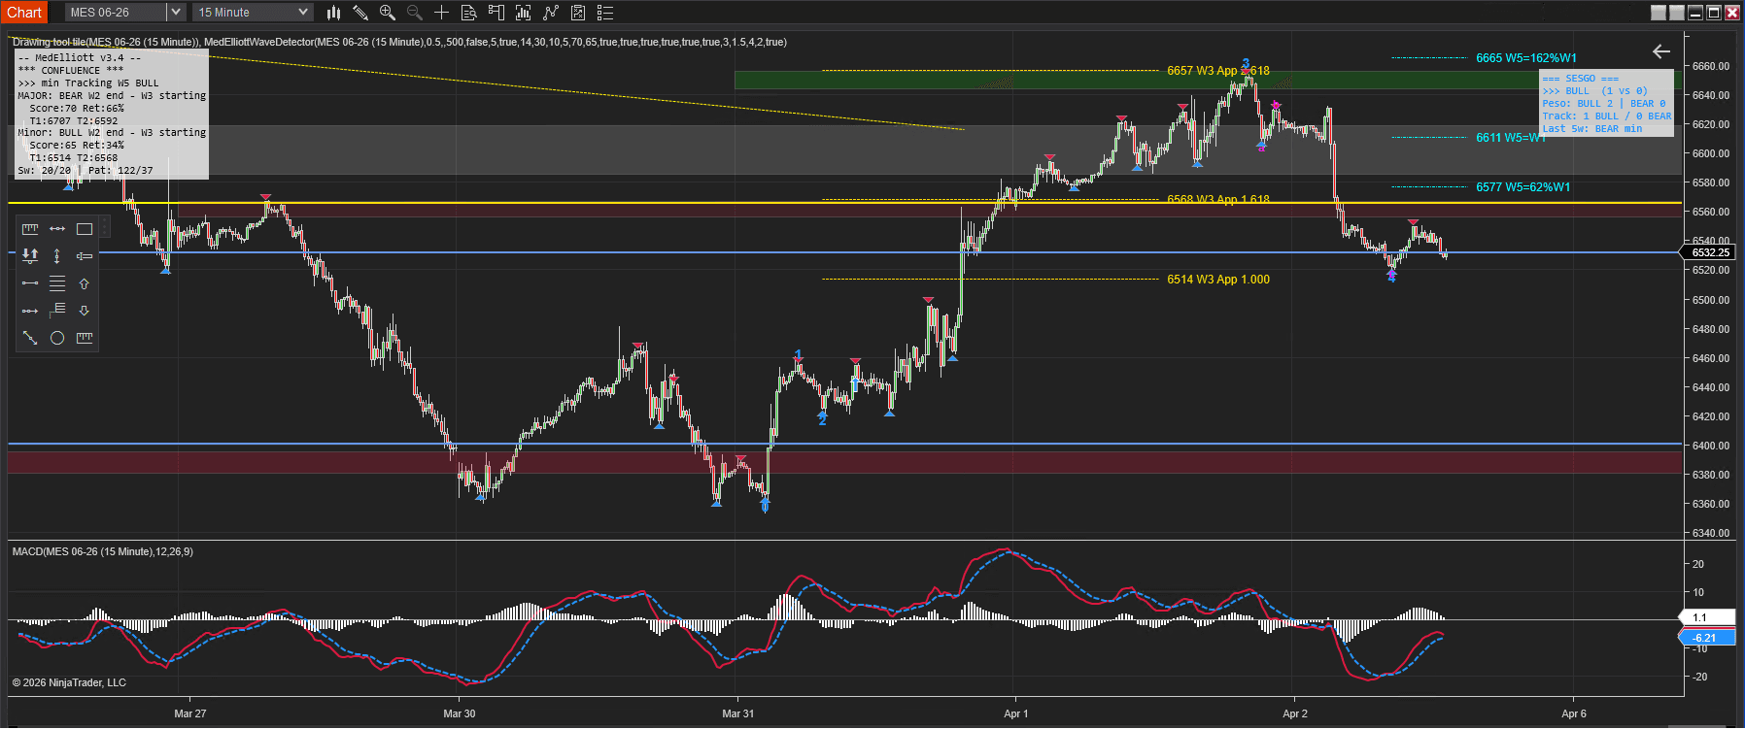1745x729 pixels.
Task: Pick the Ray arrow line tool
Action: coord(30,311)
